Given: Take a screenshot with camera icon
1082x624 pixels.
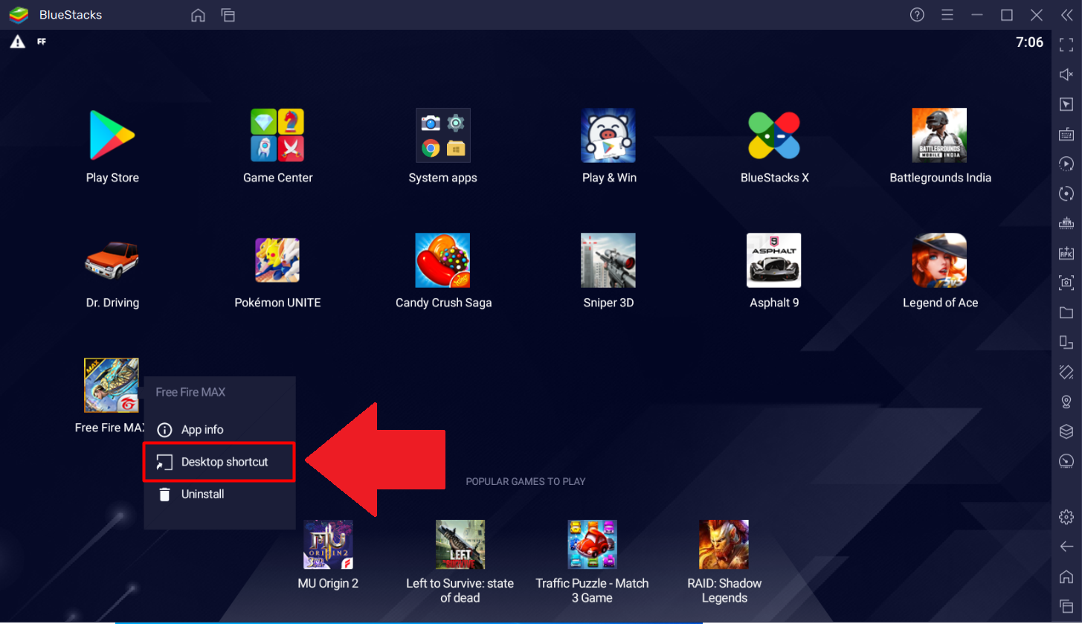Looking at the screenshot, I should [x=1066, y=283].
